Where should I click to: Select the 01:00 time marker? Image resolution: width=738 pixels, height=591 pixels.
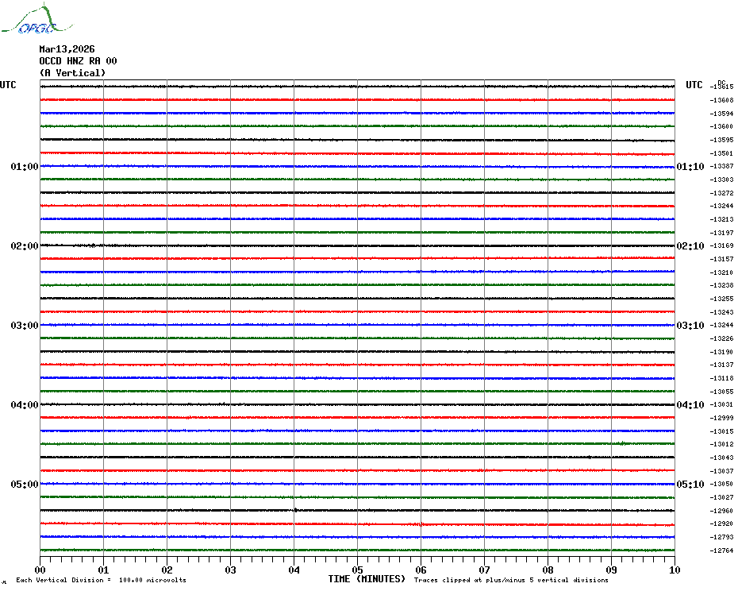click(x=25, y=167)
